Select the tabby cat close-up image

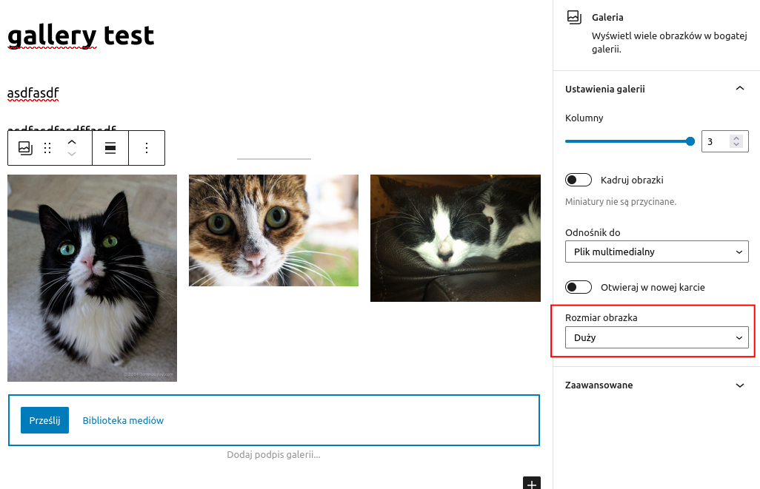(273, 231)
